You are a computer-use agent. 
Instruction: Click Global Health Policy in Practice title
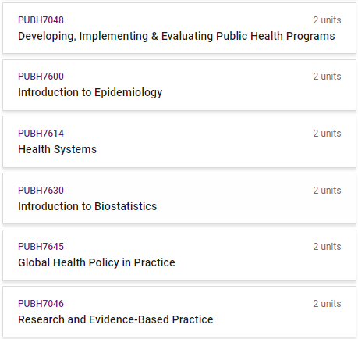pyautogui.click(x=97, y=263)
